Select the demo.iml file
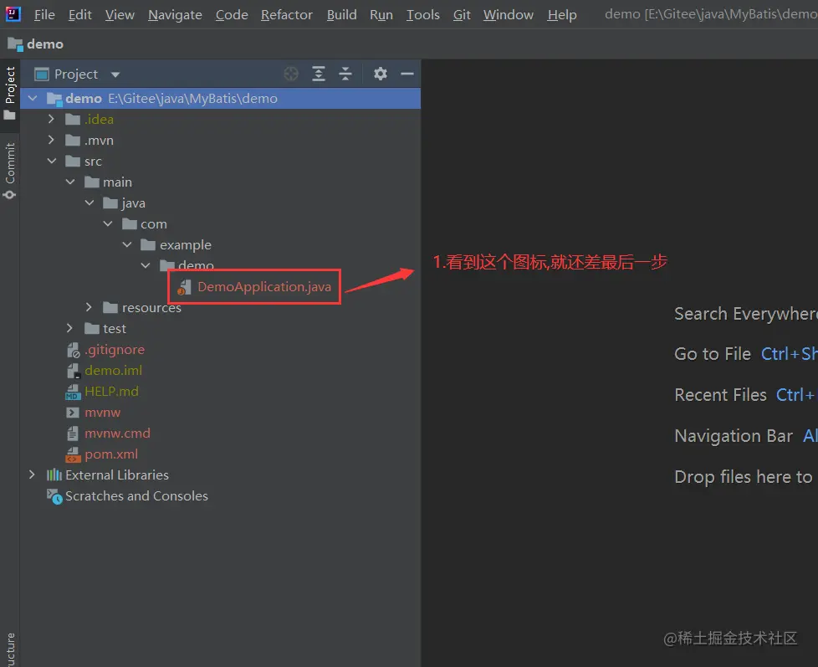 pyautogui.click(x=113, y=370)
